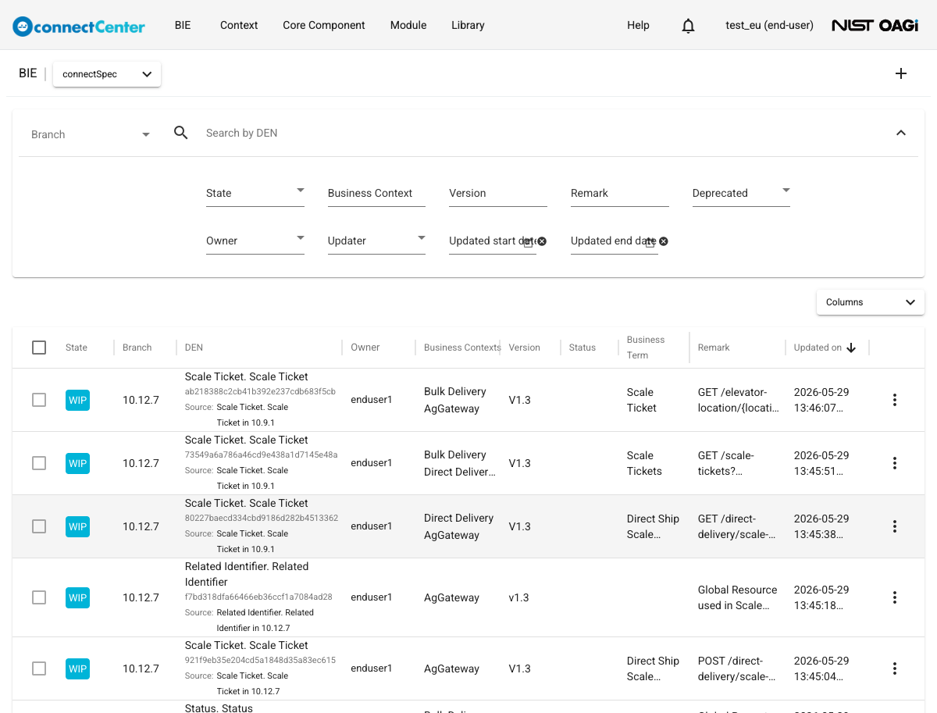Image resolution: width=937 pixels, height=713 pixels.
Task: Click the Remark filter field
Action: pyautogui.click(x=620, y=193)
